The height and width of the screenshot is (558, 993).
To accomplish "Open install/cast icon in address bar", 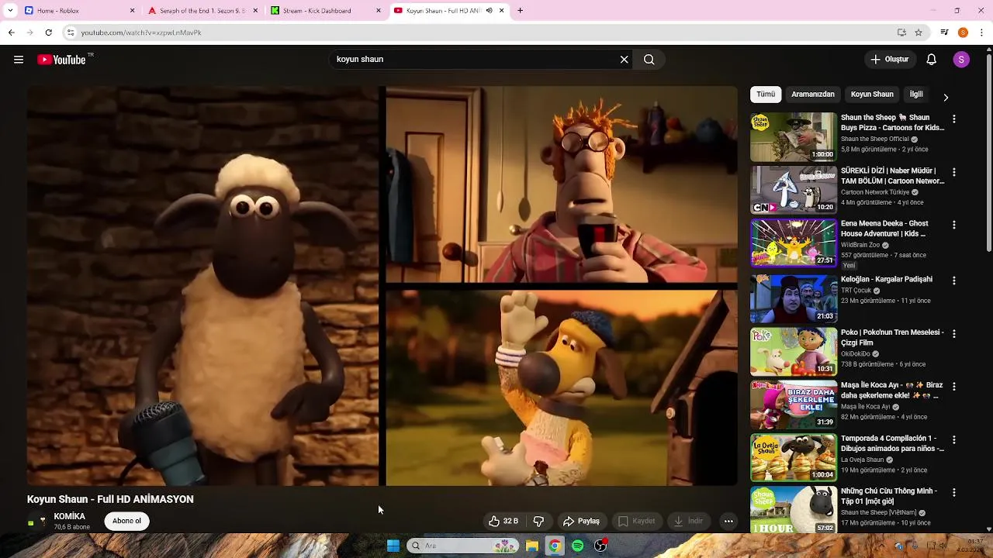I will click(901, 33).
